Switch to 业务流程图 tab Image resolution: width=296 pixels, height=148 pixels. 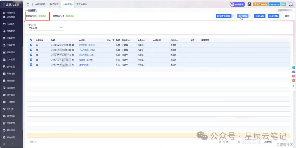(40, 4)
